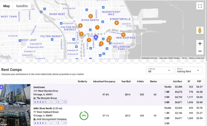Select orange map marker 6
This screenshot has width=207, height=126.
pos(108,40)
